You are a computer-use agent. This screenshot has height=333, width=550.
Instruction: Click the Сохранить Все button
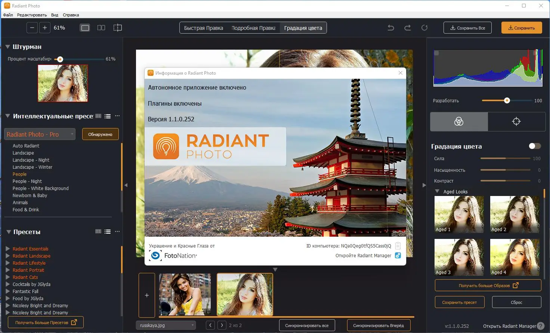(467, 27)
